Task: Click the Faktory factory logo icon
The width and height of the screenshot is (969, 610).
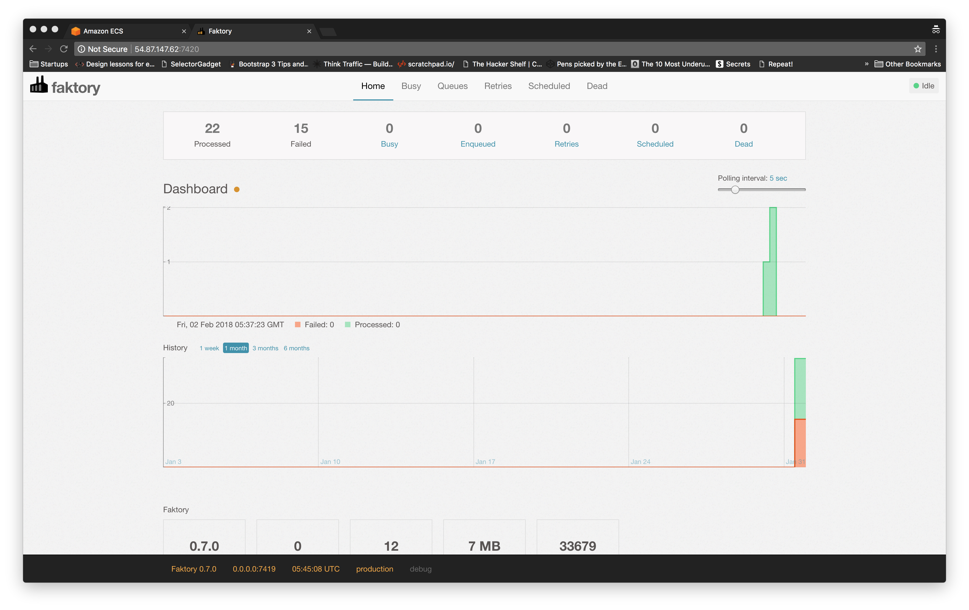Action: click(x=39, y=85)
